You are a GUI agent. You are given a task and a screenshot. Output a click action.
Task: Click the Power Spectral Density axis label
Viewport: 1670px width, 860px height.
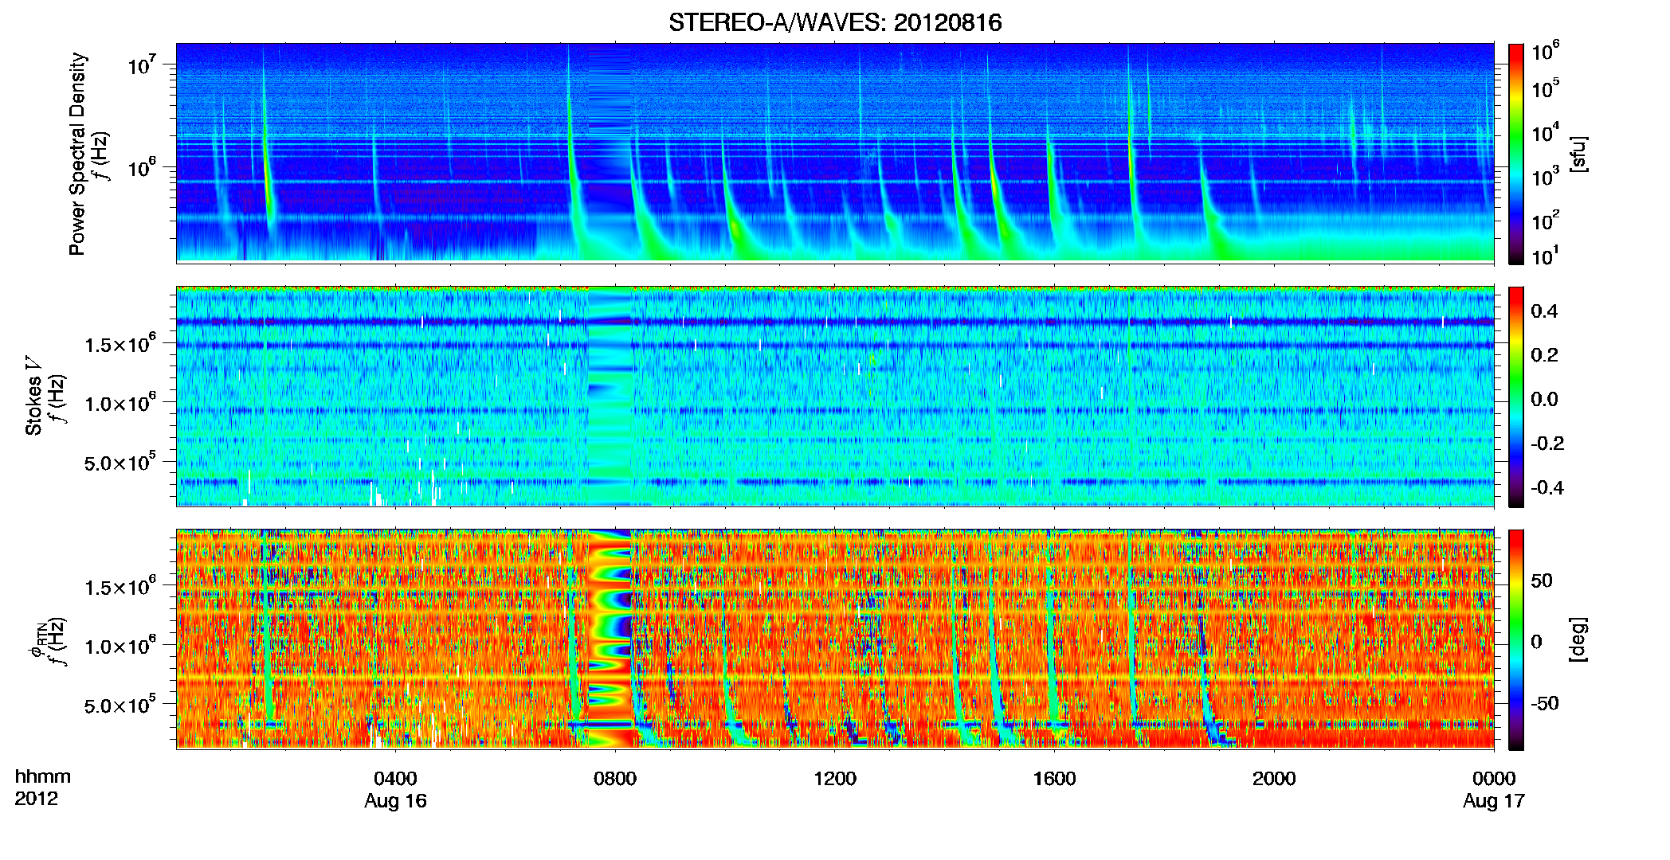77,154
